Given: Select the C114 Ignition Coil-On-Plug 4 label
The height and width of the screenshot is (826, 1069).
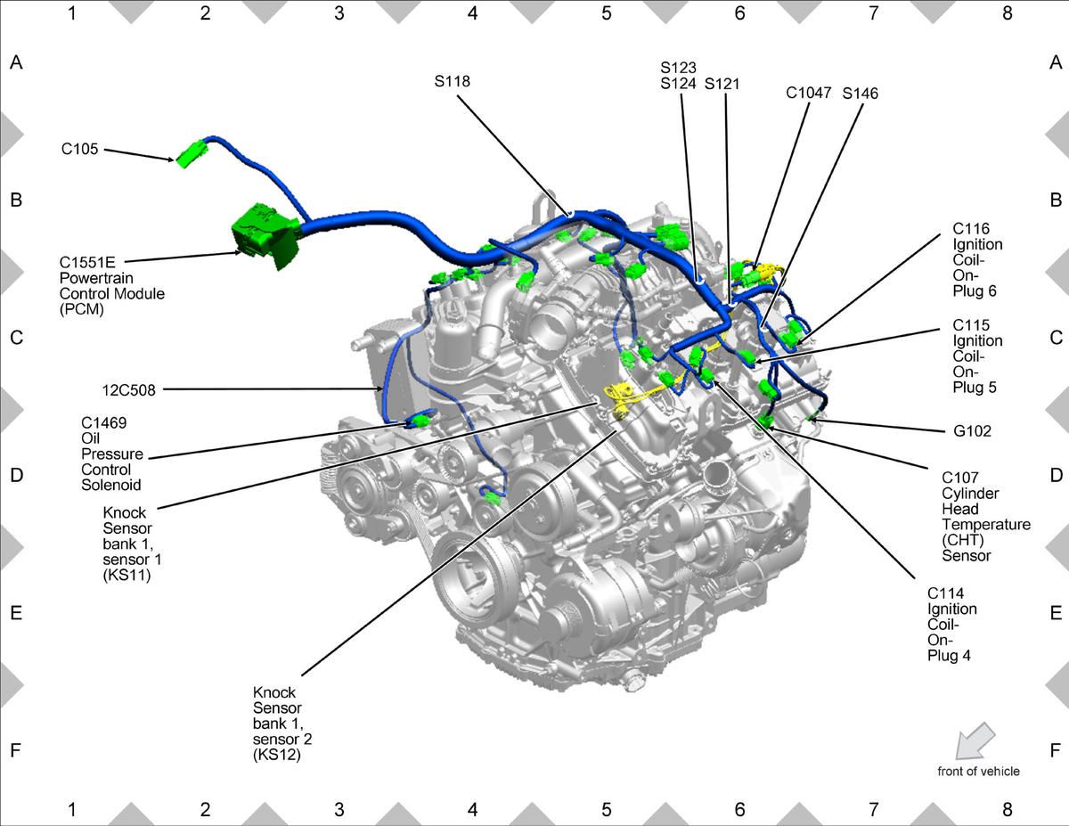Looking at the screenshot, I should pyautogui.click(x=952, y=624).
